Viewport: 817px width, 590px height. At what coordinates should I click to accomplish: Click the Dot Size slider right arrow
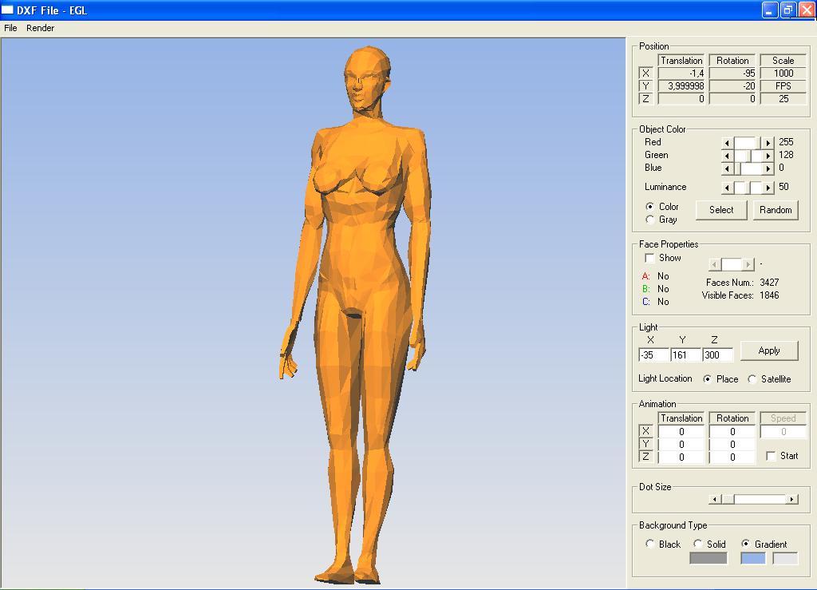(791, 499)
